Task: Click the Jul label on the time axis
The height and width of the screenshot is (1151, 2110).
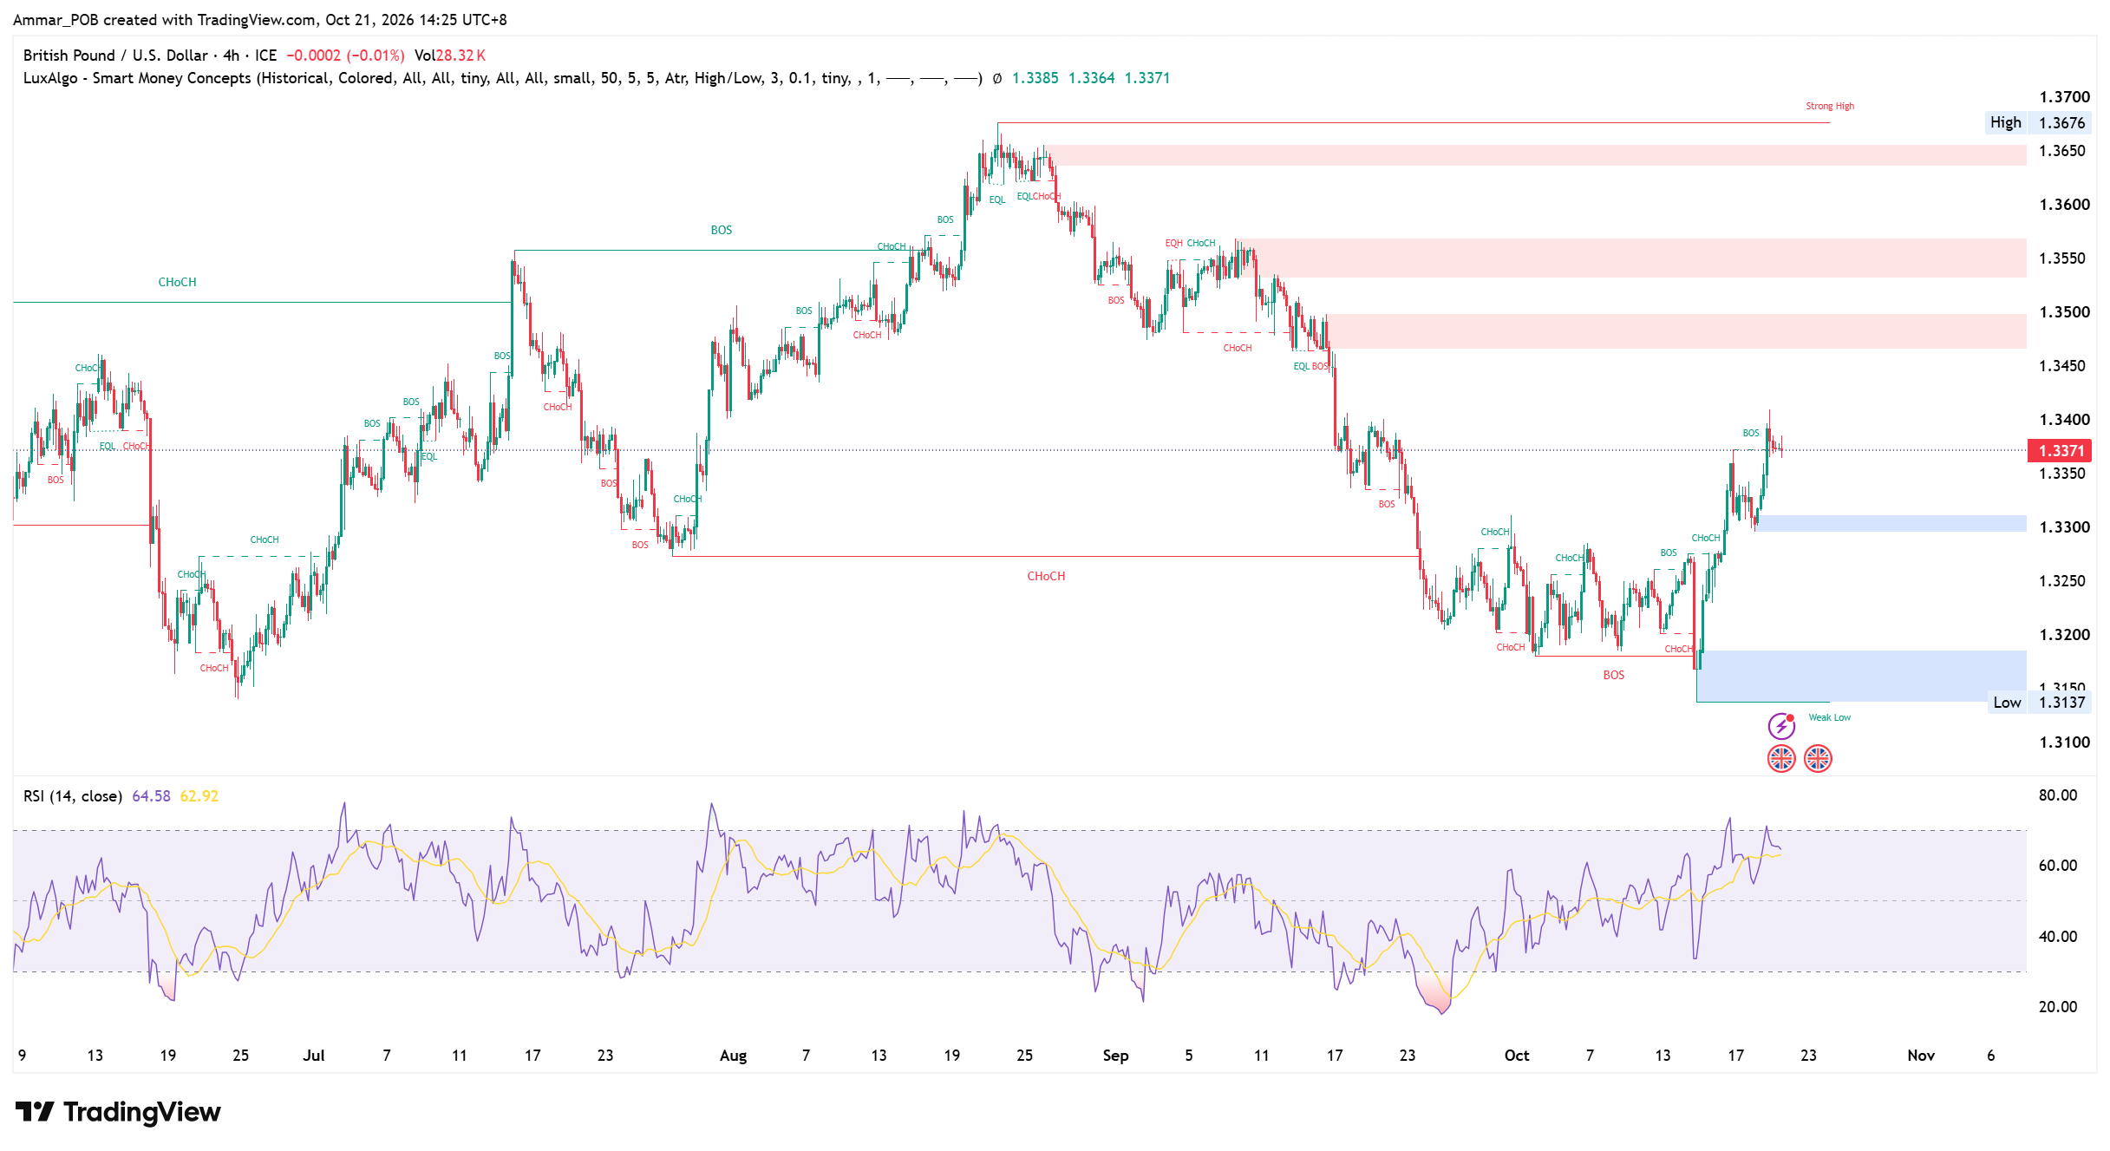Action: point(314,1056)
